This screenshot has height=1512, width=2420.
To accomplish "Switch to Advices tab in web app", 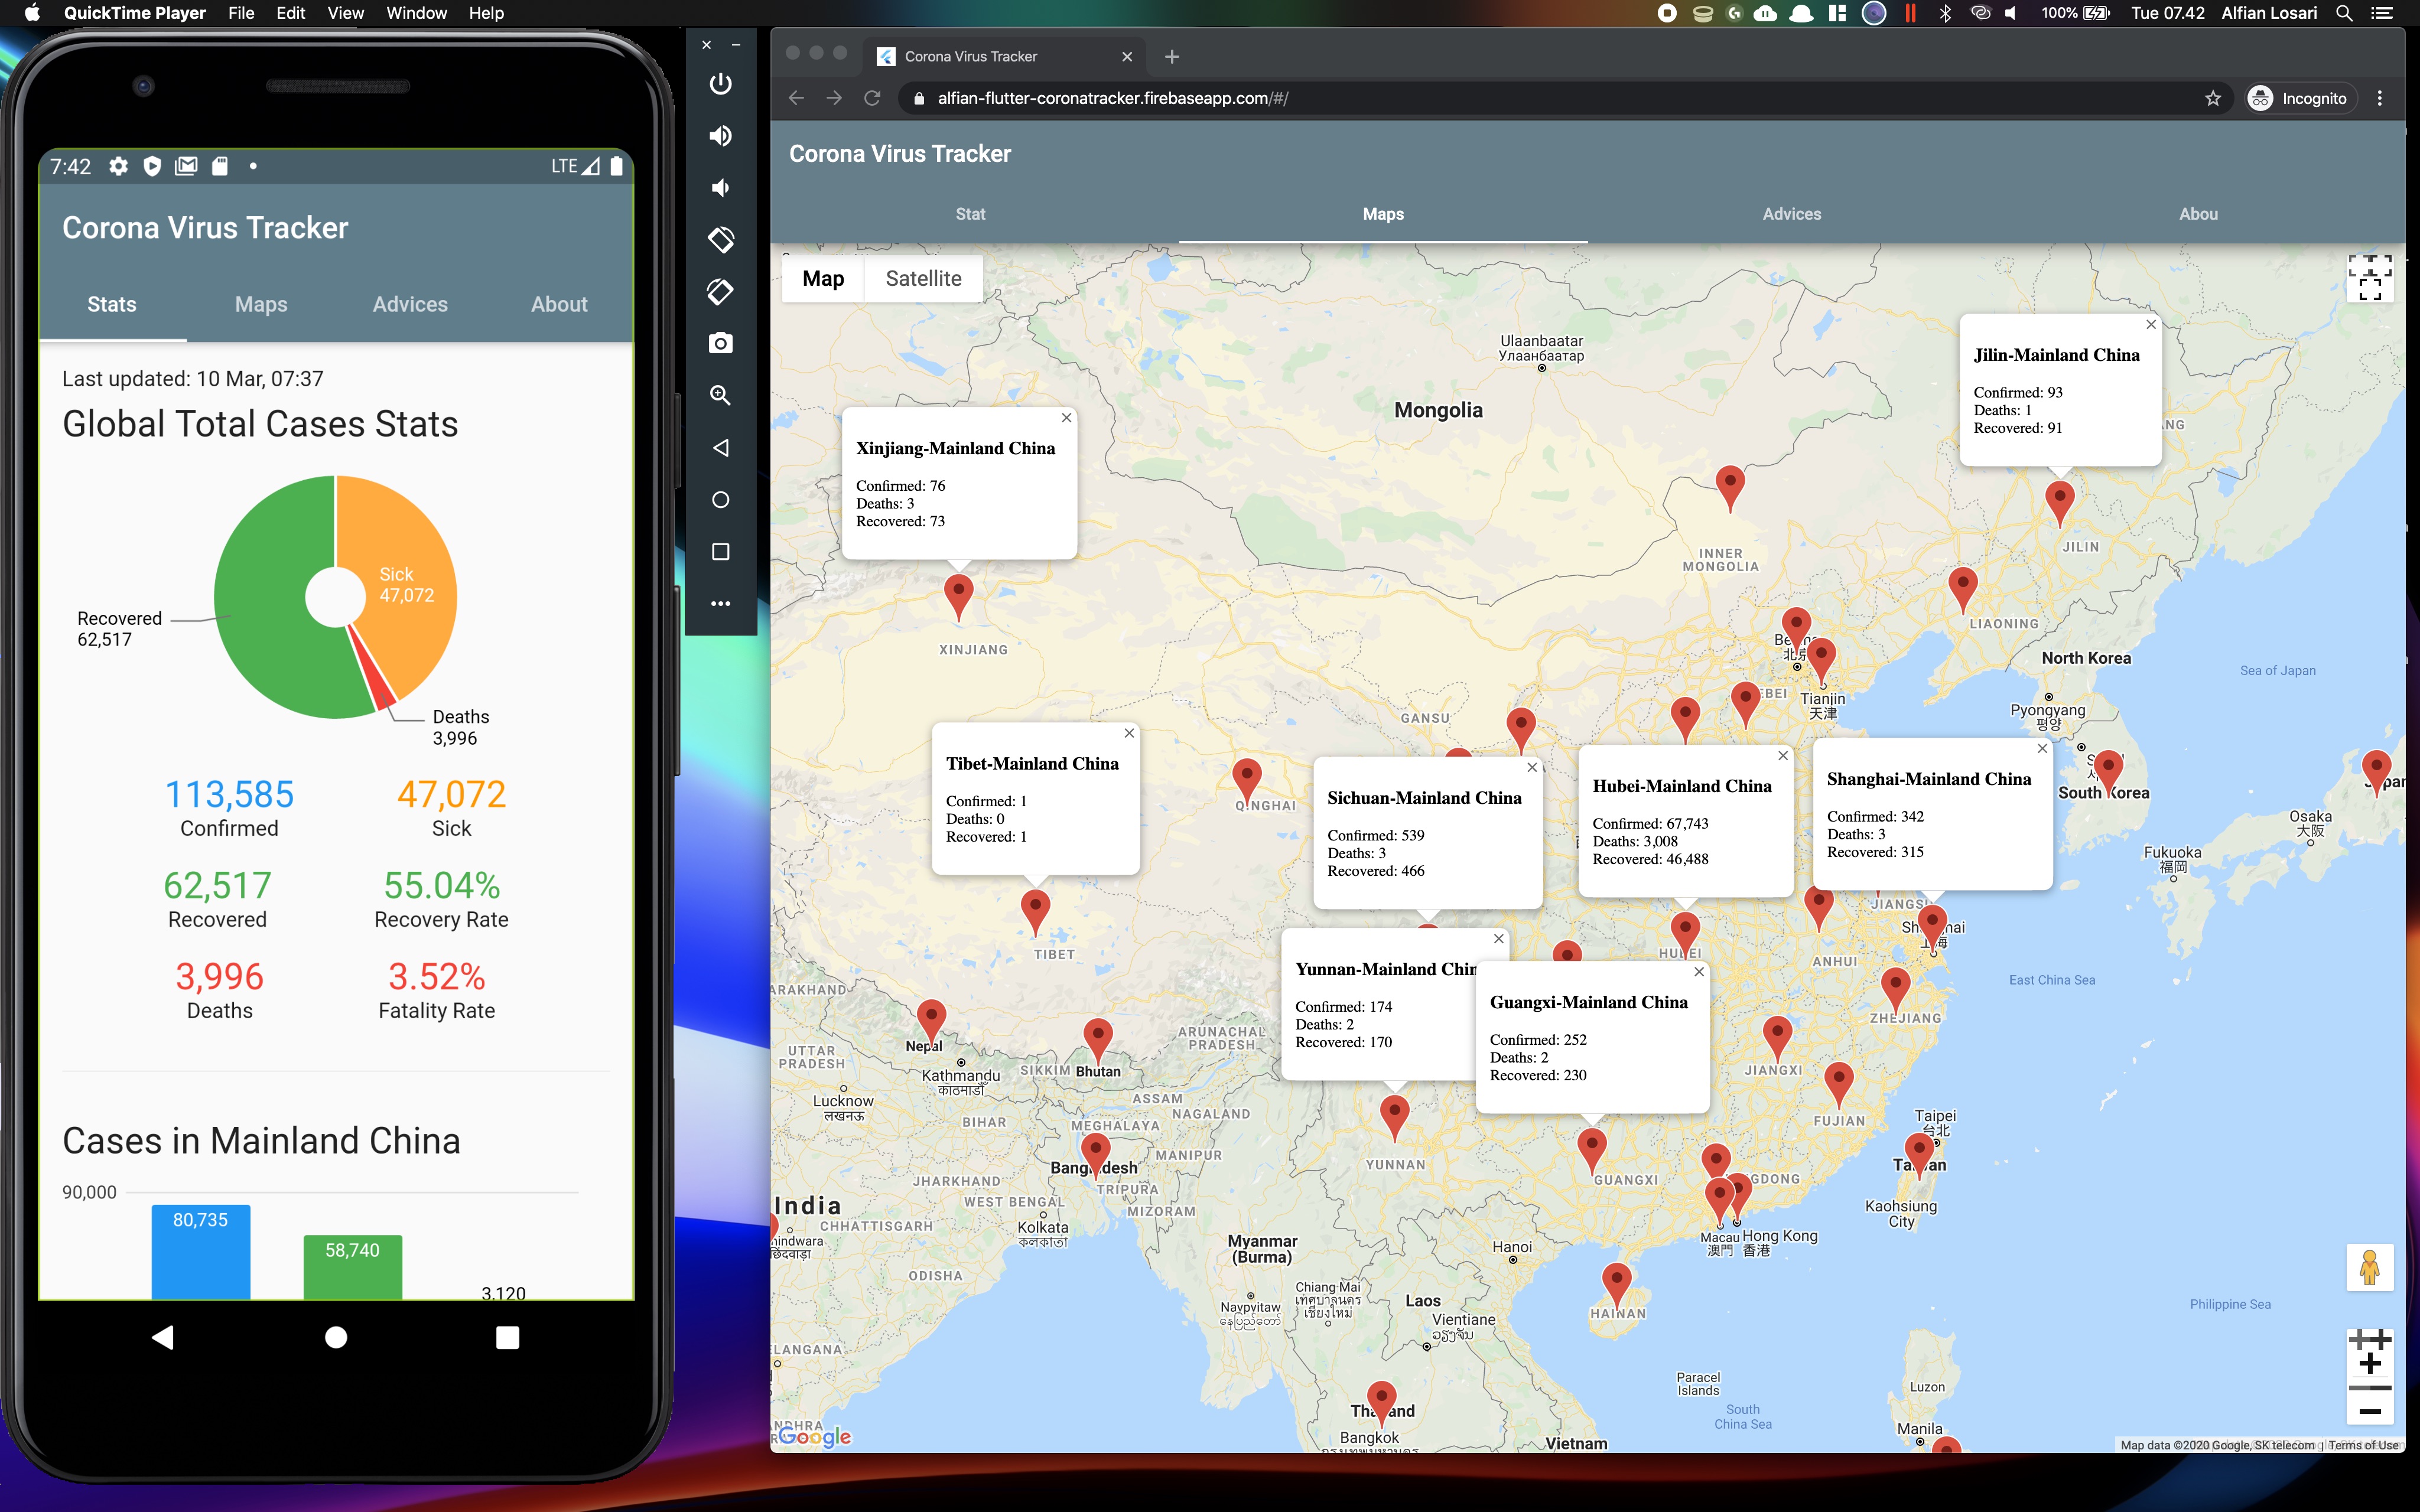I will click(x=1791, y=214).
